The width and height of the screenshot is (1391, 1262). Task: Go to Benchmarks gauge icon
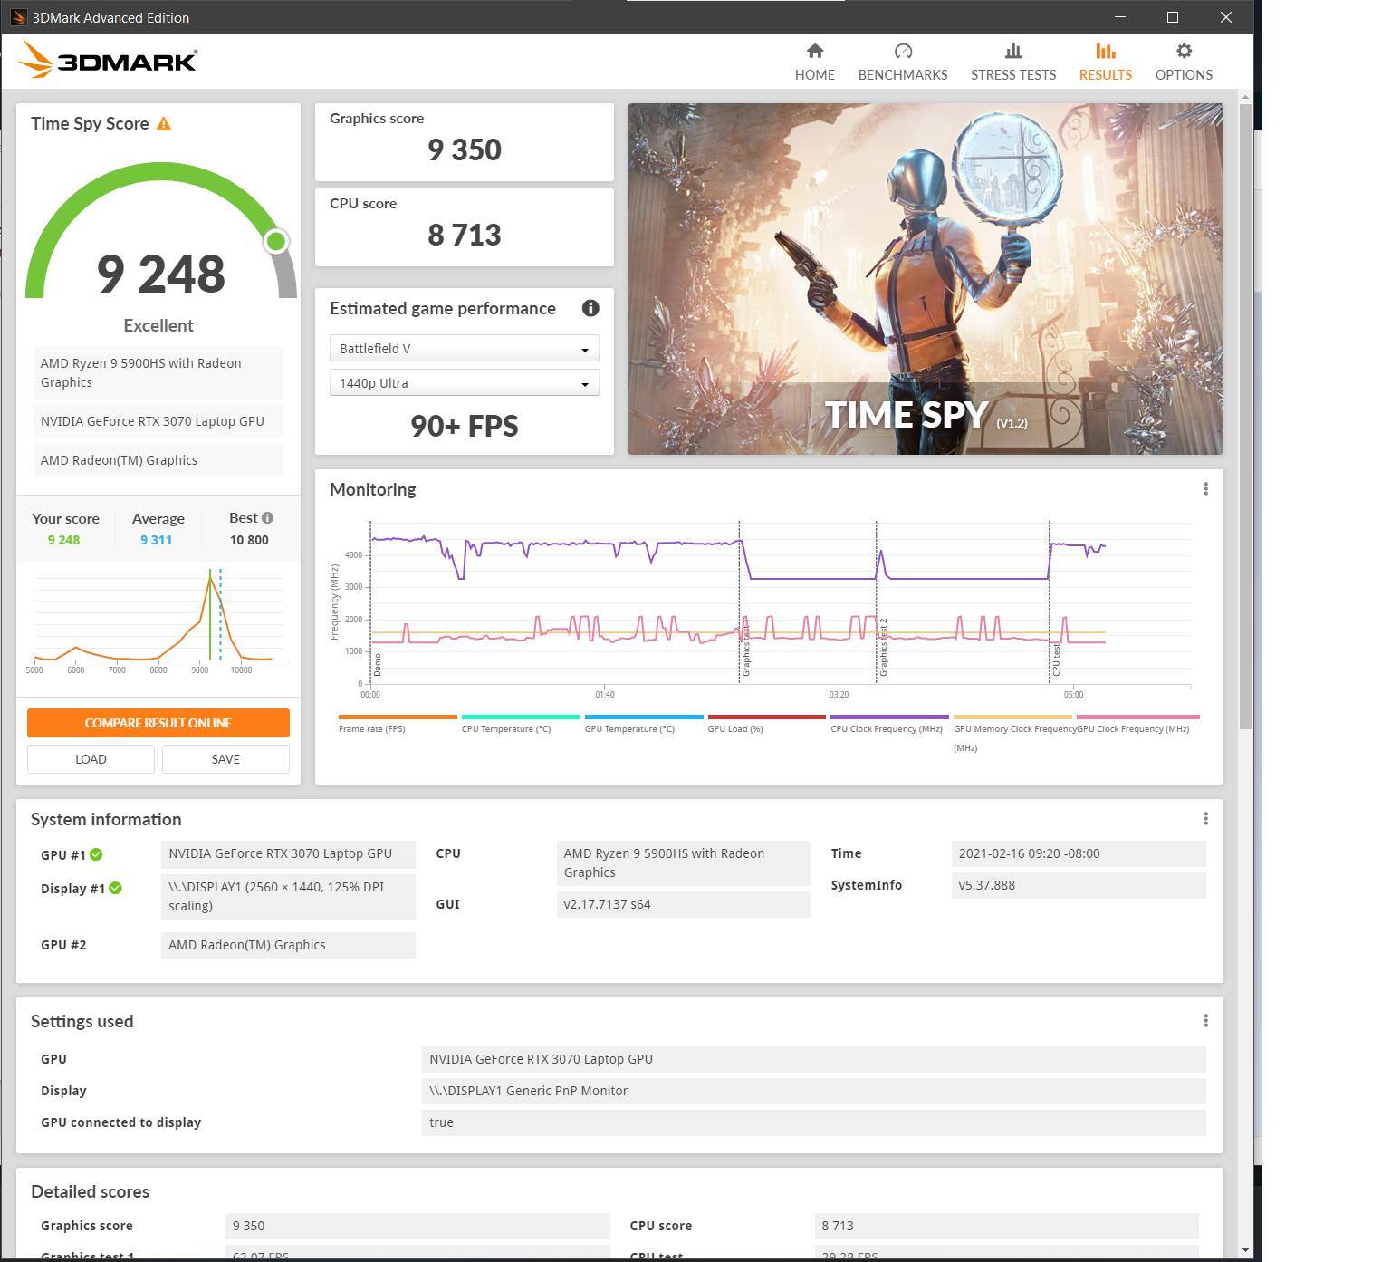902,52
